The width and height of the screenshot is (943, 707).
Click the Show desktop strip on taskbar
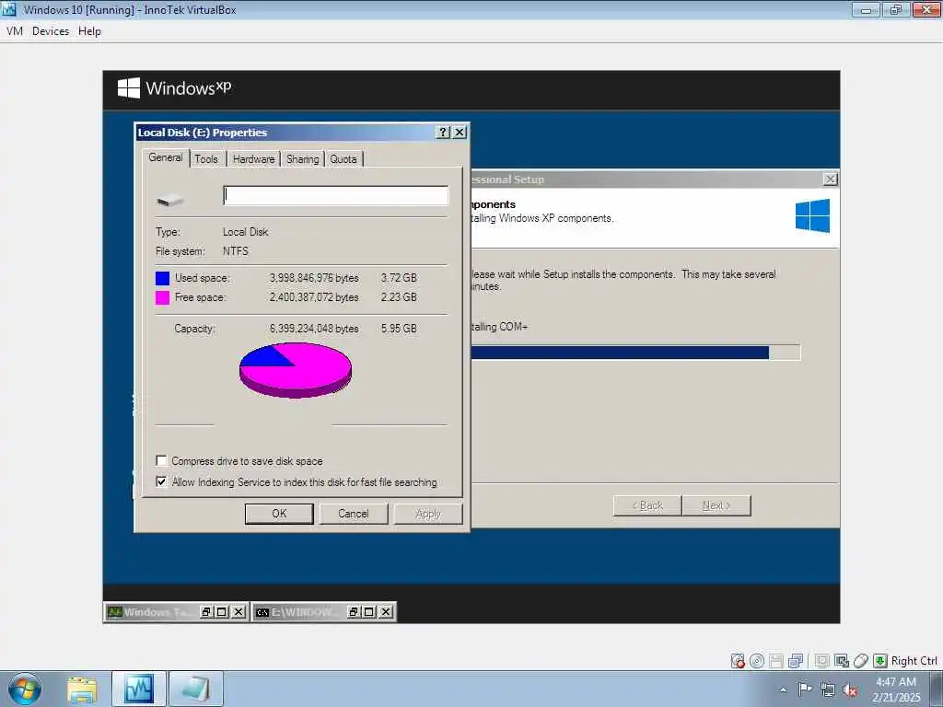coord(937,689)
